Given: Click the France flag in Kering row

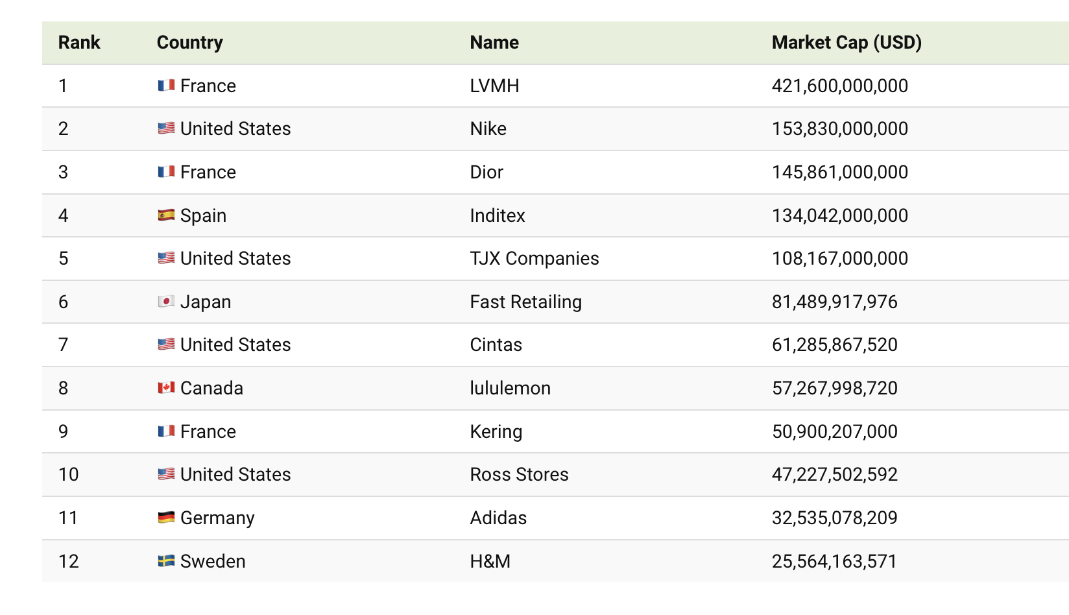Looking at the screenshot, I should (166, 431).
